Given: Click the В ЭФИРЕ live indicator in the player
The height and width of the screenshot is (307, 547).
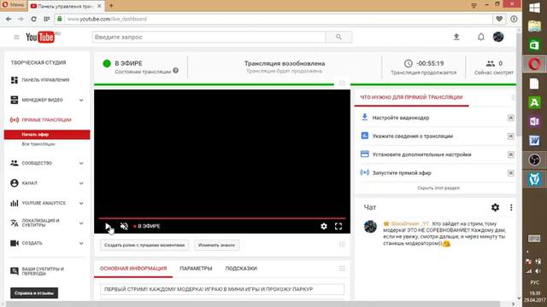Looking at the screenshot, I should point(147,226).
